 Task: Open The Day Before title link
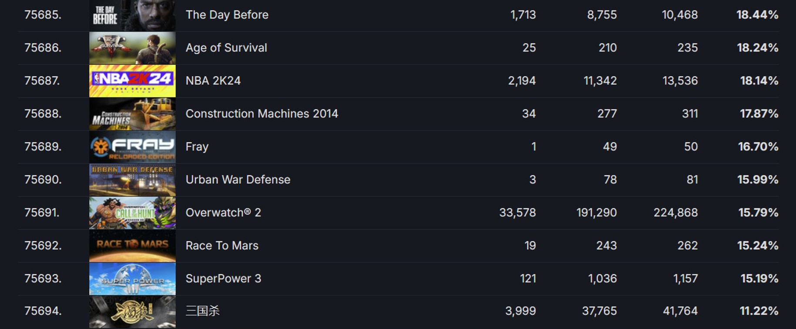[227, 15]
